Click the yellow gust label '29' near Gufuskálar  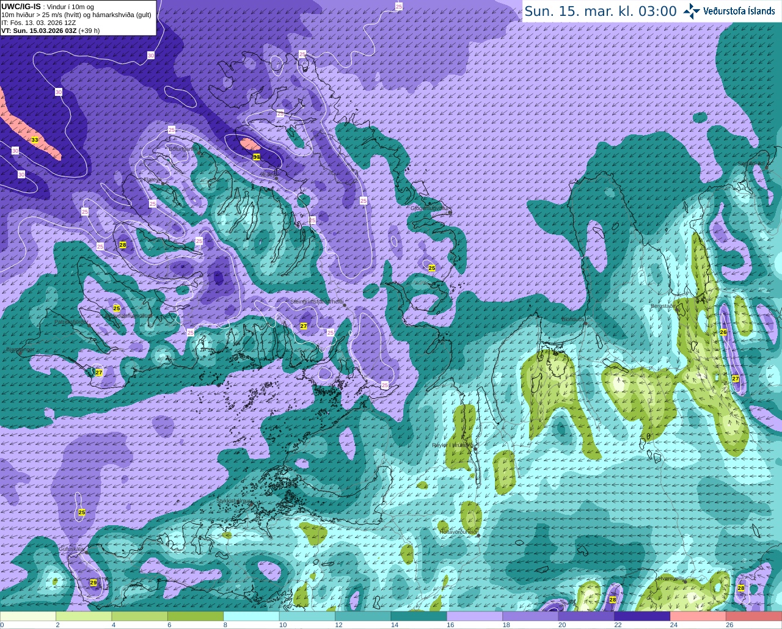pyautogui.click(x=93, y=583)
